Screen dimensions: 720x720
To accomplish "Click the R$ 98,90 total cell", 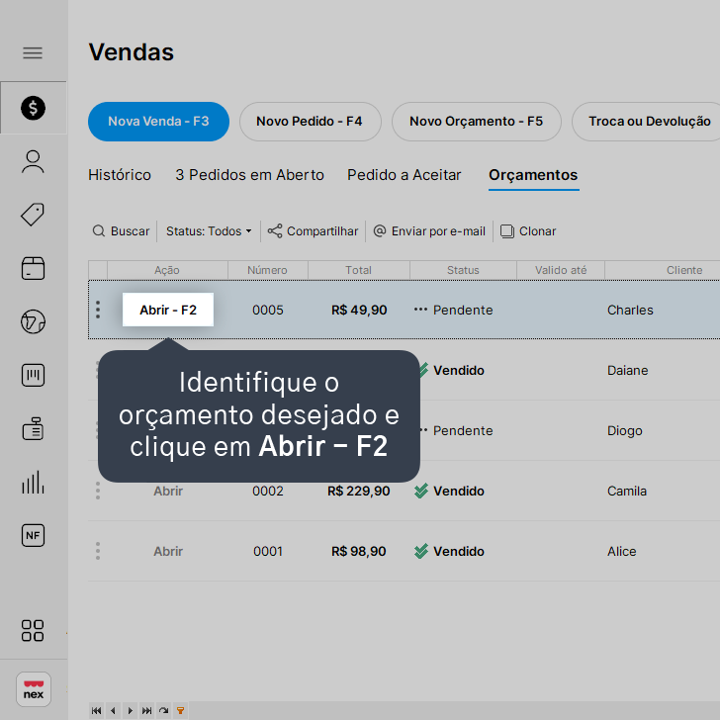I will click(x=359, y=551).
